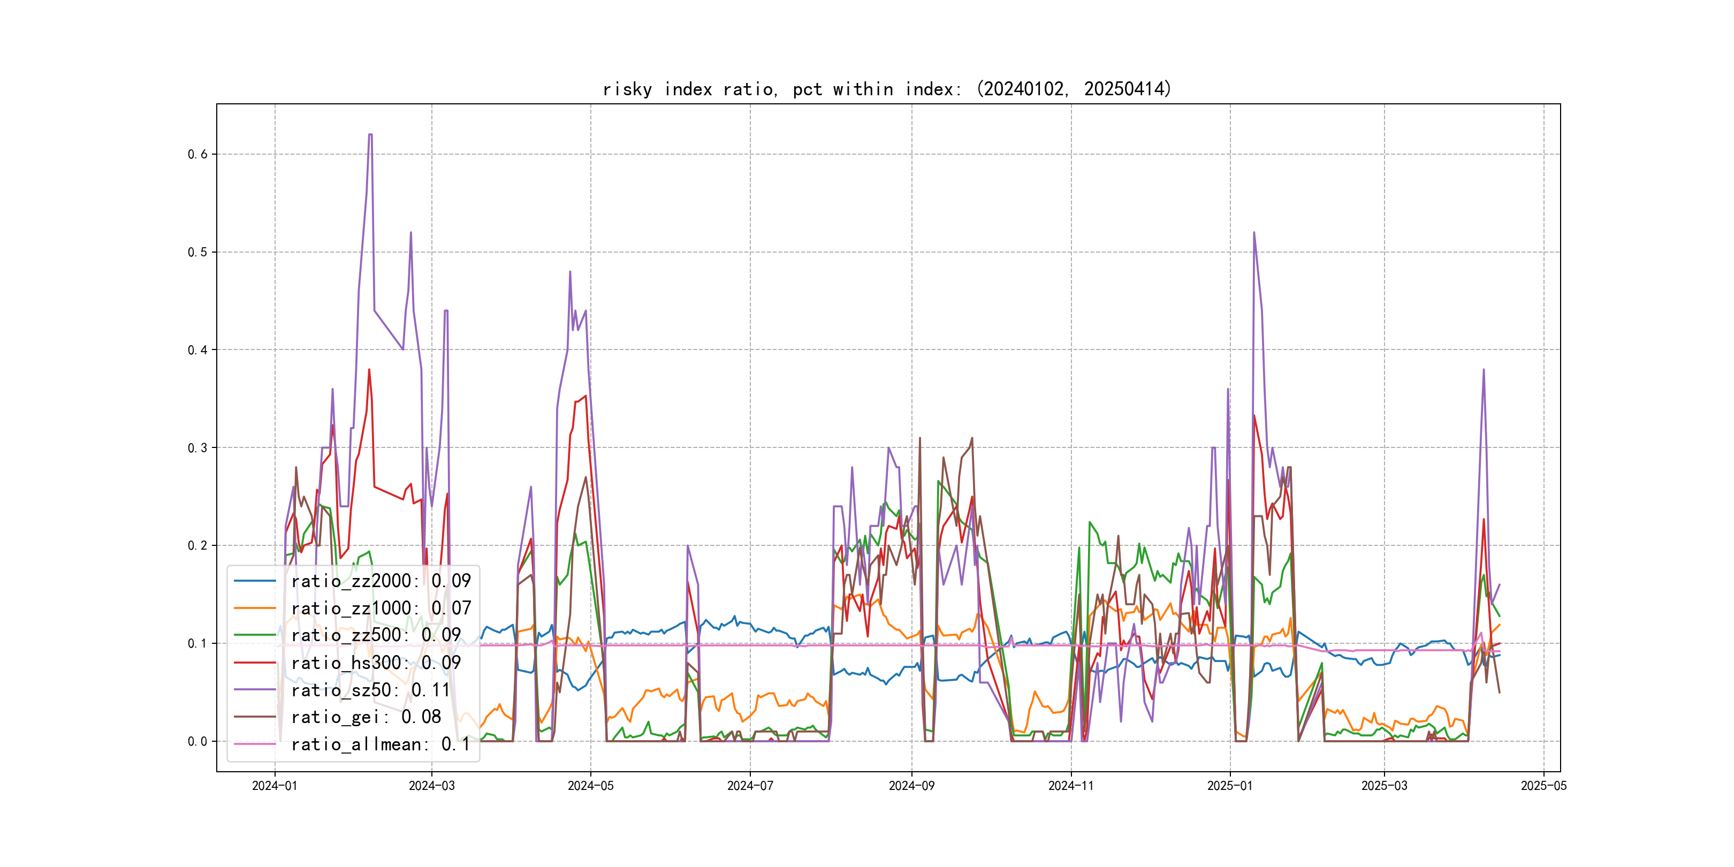Viewport: 1734px width, 867px height.
Task: Select the ratio_sz50 legend entry
Action: [x=370, y=690]
